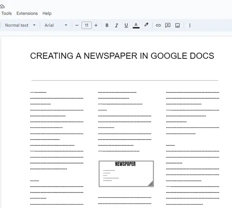Screen dimensions: 232x208
Task: Select the NEWSPAPER image in the document
Action: pos(126,174)
